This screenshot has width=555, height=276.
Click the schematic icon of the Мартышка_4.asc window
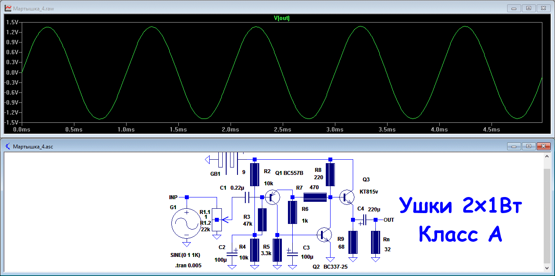coord(7,147)
